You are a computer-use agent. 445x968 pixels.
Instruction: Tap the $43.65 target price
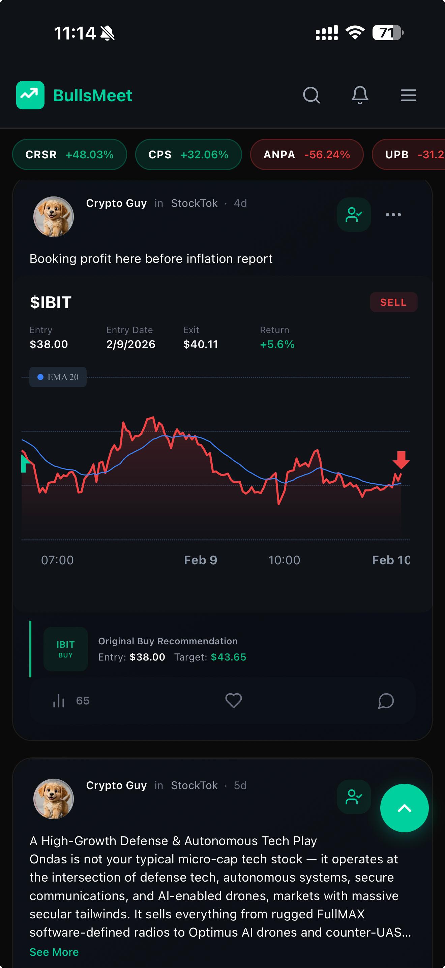[x=229, y=657]
